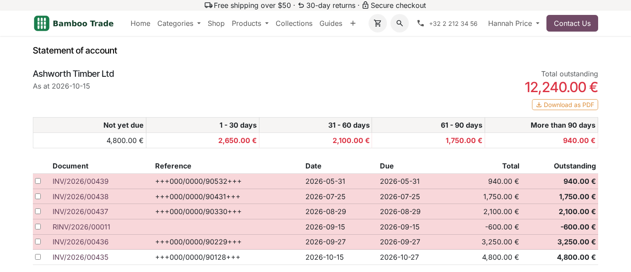The height and width of the screenshot is (272, 631).
Task: Click the due date 2026-10-27
Action: click(x=399, y=257)
